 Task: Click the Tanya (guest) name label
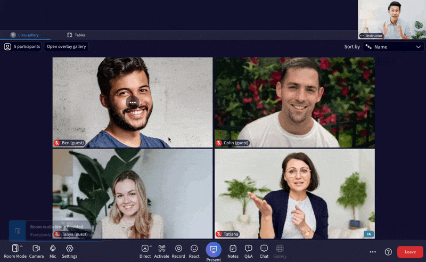[x=75, y=234]
